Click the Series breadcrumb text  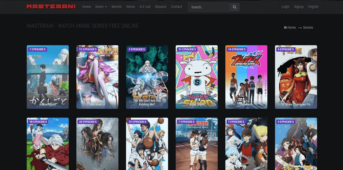point(308,27)
